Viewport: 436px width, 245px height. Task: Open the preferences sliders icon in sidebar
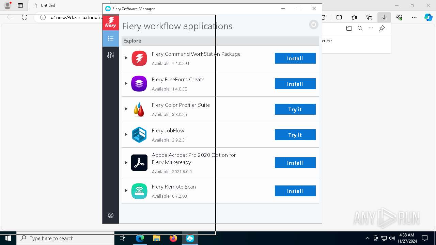coord(111,55)
